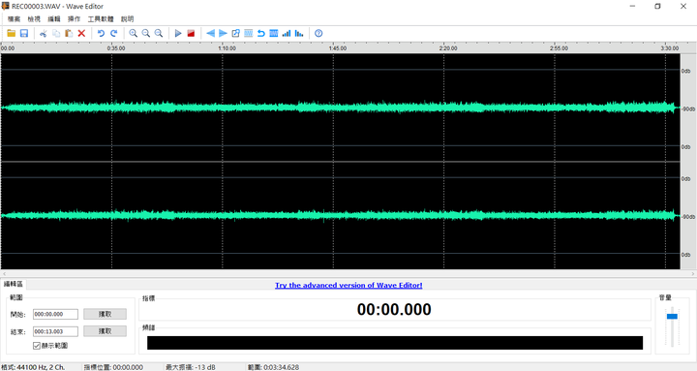
Task: Zoom in on the waveform
Action: [133, 33]
